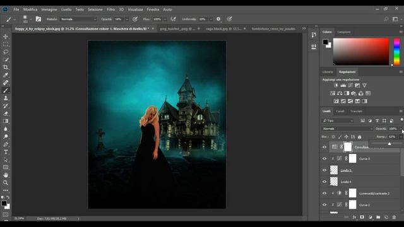Hide the Curve 2 layer

324,205
